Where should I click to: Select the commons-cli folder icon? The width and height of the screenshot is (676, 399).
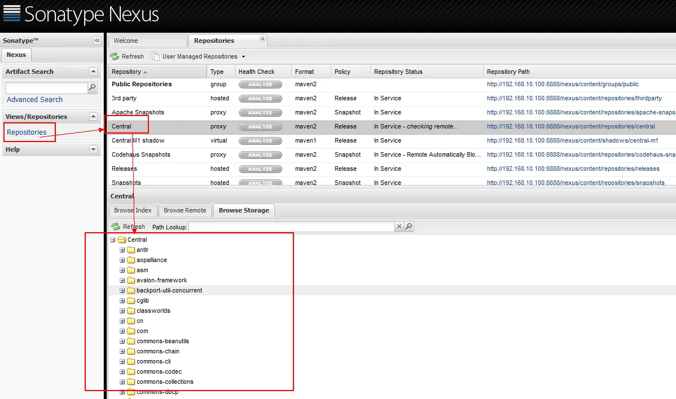pos(131,362)
